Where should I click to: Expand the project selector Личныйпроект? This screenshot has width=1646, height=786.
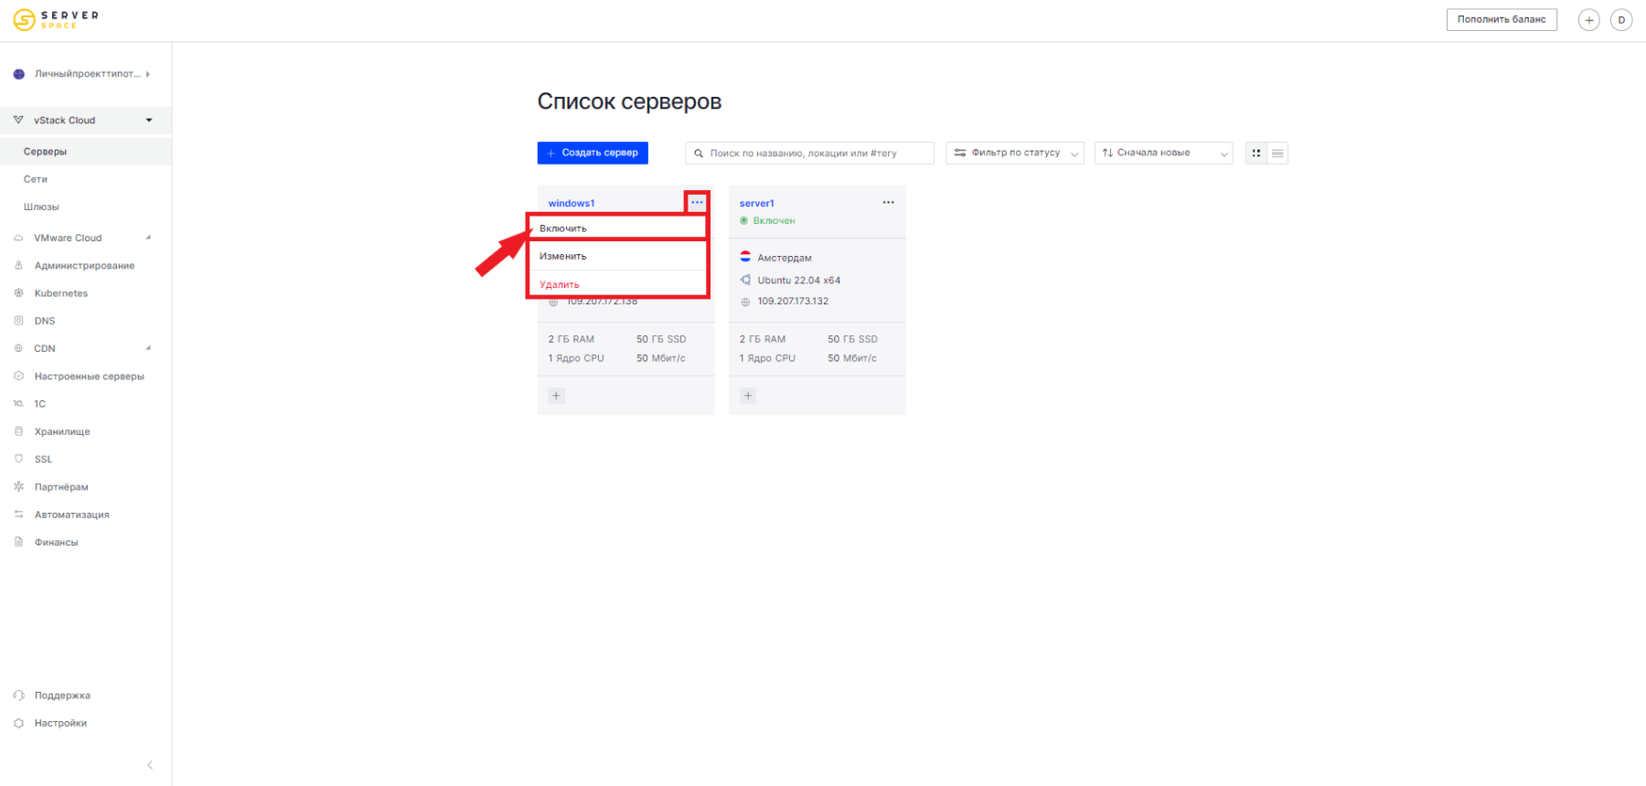point(148,74)
